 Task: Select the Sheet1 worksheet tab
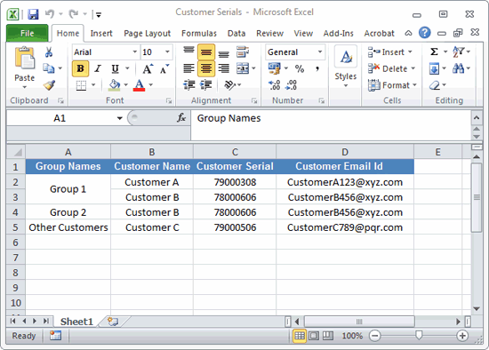coord(76,322)
